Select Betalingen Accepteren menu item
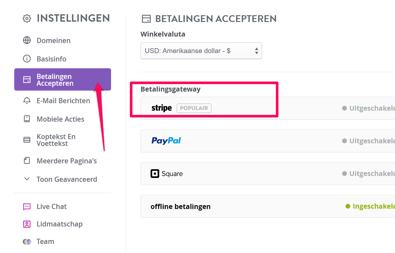 (62, 80)
